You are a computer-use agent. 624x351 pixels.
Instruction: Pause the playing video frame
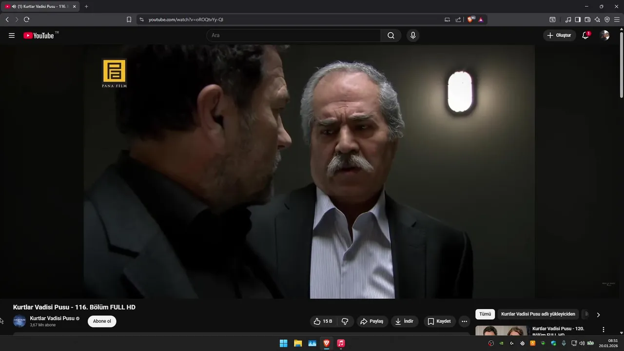click(309, 172)
